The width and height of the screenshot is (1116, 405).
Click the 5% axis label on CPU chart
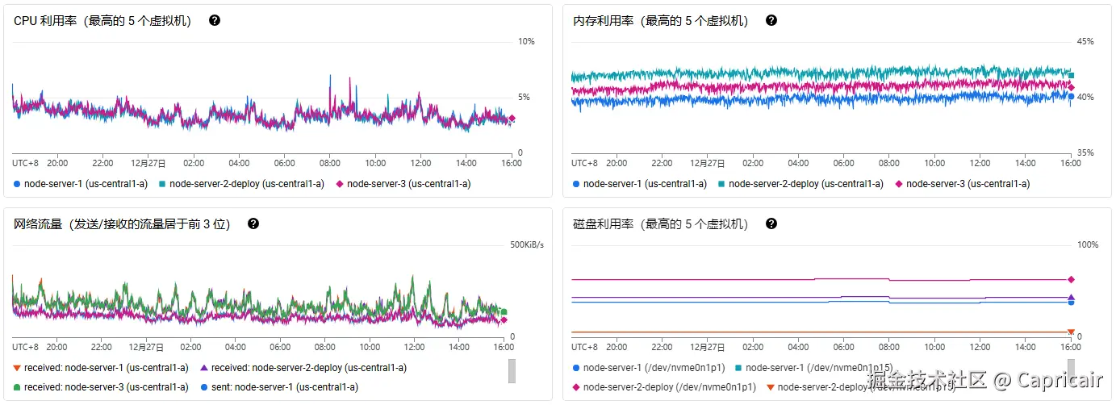525,98
